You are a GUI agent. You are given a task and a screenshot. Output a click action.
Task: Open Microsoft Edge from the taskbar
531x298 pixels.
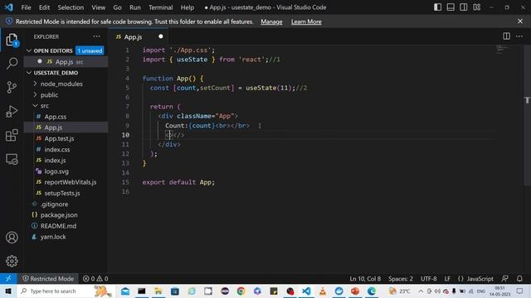[372, 291]
